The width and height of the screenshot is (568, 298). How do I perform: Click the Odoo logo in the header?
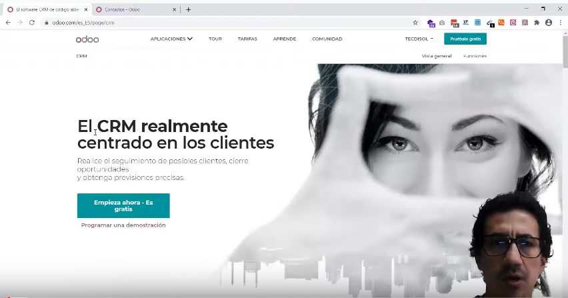pos(87,39)
